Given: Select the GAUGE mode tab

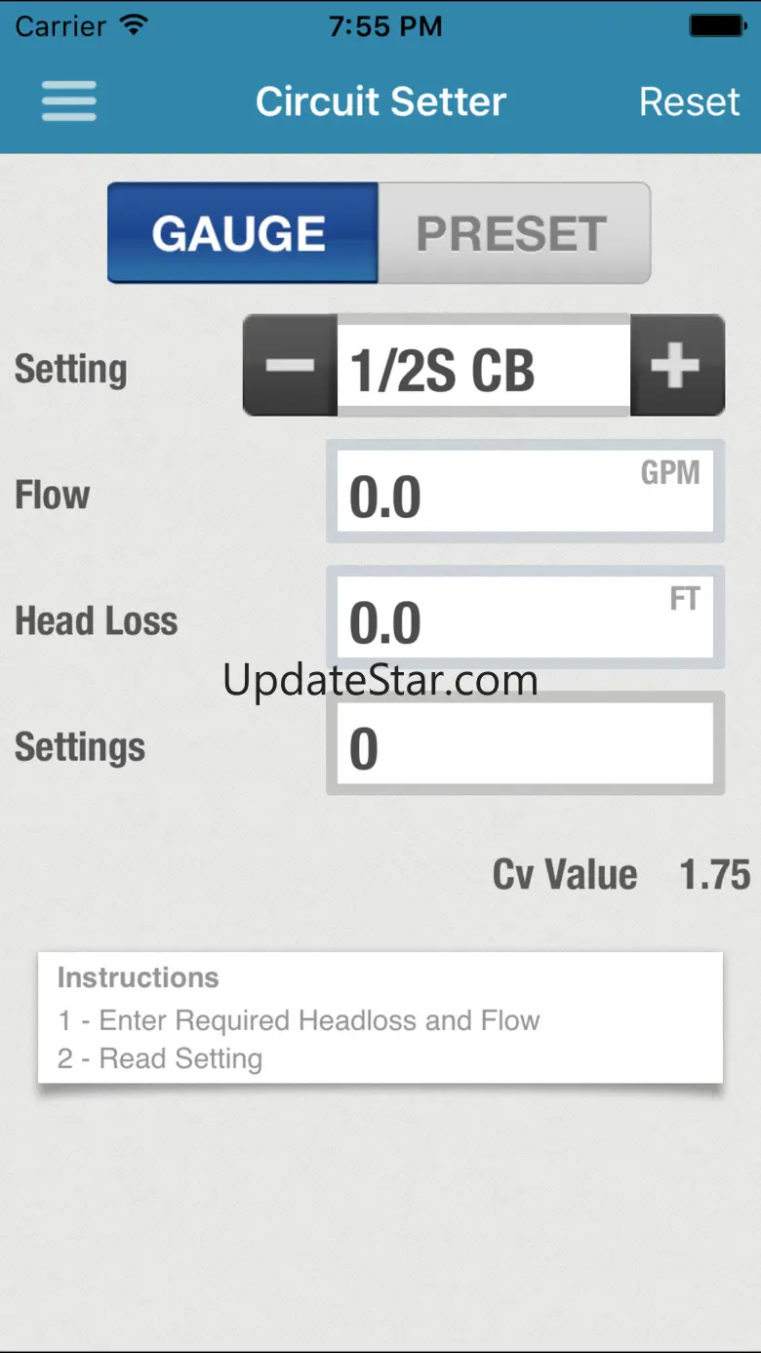Looking at the screenshot, I should coord(242,233).
